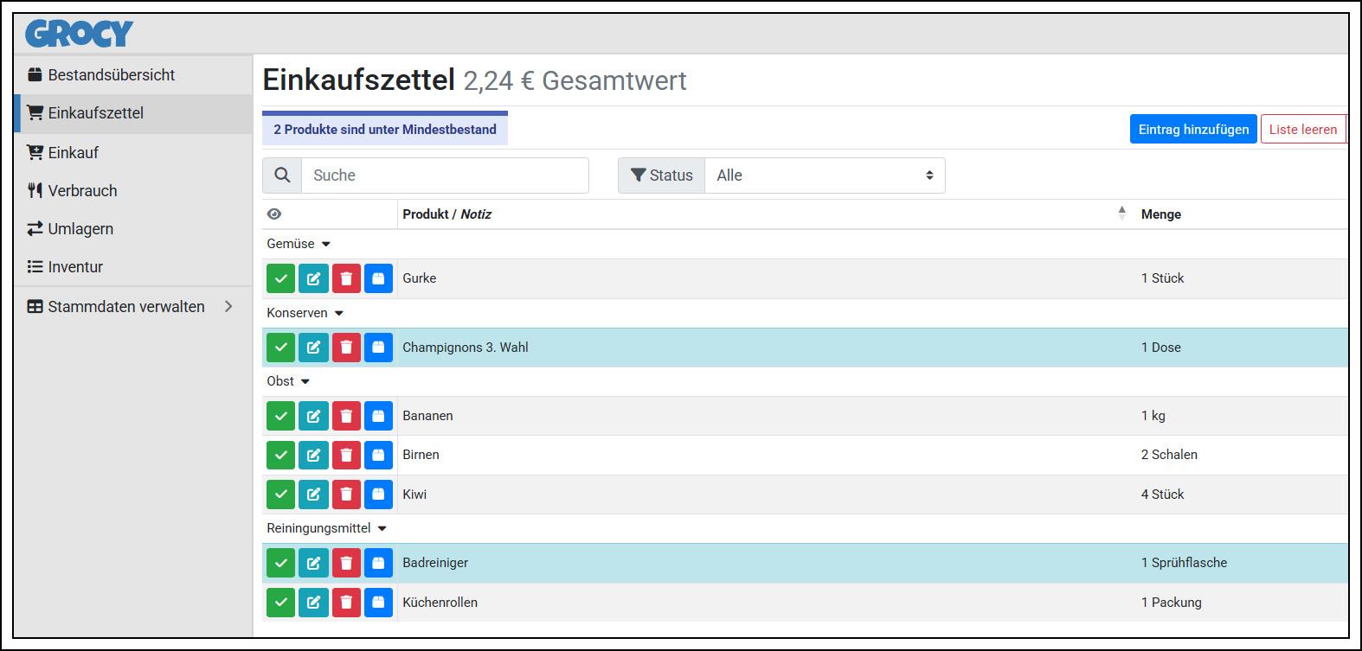Click the Eintrag hinzufügen button
Image resolution: width=1362 pixels, height=651 pixels.
1192,130
